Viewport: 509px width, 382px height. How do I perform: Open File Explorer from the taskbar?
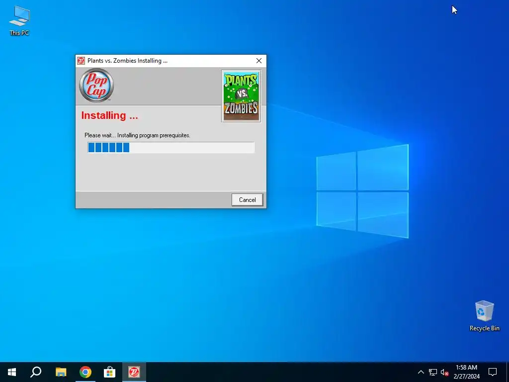point(61,372)
